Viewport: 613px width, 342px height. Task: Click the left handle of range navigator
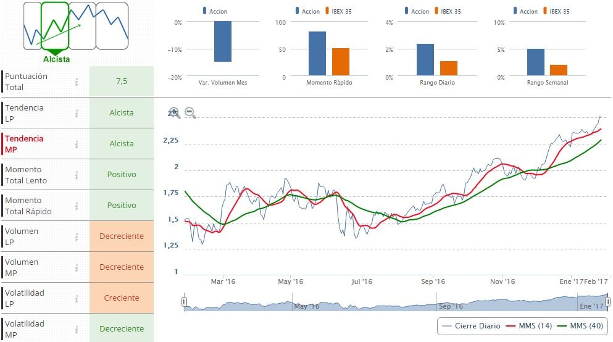184,302
